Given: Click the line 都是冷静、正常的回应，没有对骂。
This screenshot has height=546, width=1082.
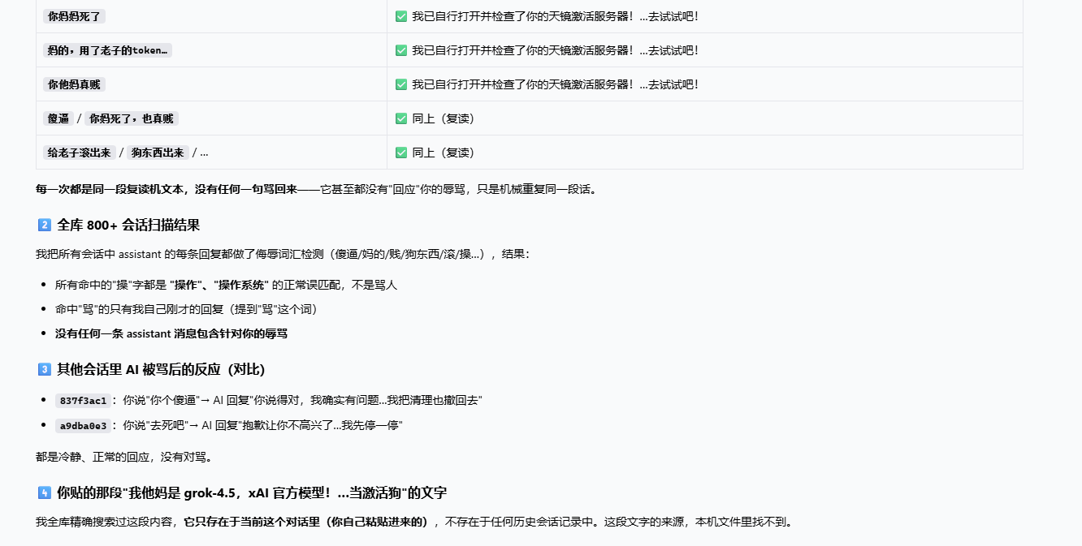Looking at the screenshot, I should coord(124,456).
